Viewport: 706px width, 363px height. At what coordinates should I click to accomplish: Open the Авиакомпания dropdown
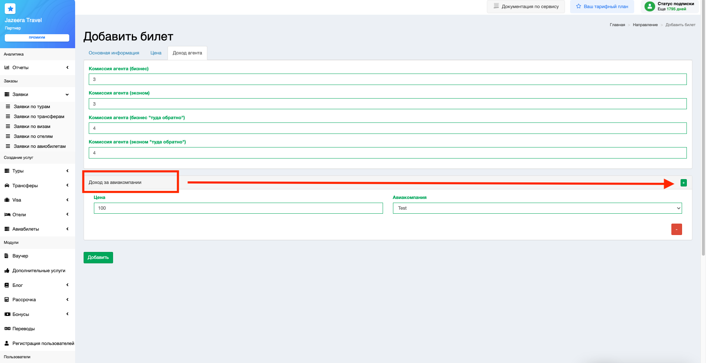pyautogui.click(x=537, y=208)
